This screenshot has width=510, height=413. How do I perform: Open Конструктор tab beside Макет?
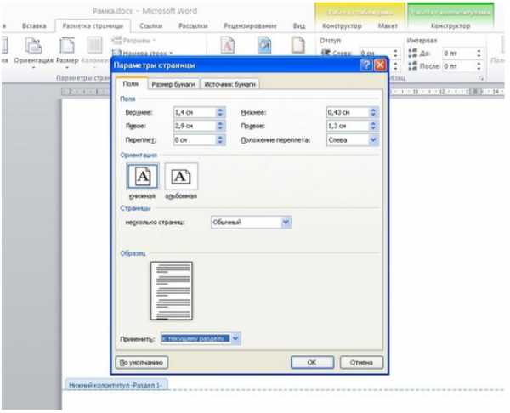coord(342,26)
